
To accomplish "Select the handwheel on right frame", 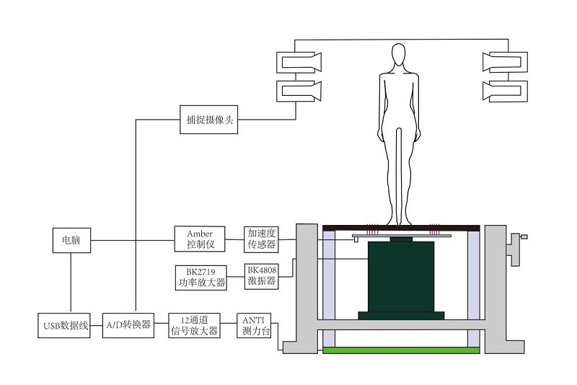I will click(516, 249).
